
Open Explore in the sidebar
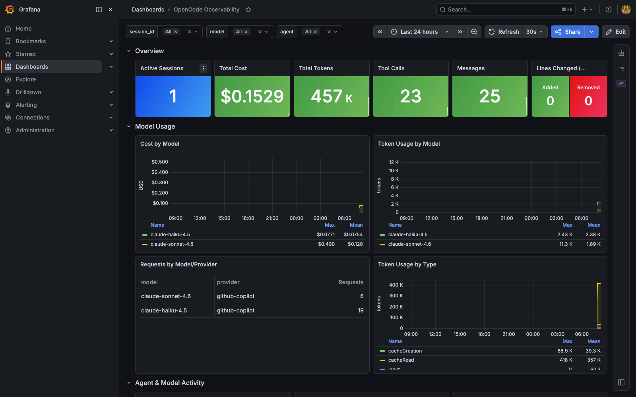(26, 79)
